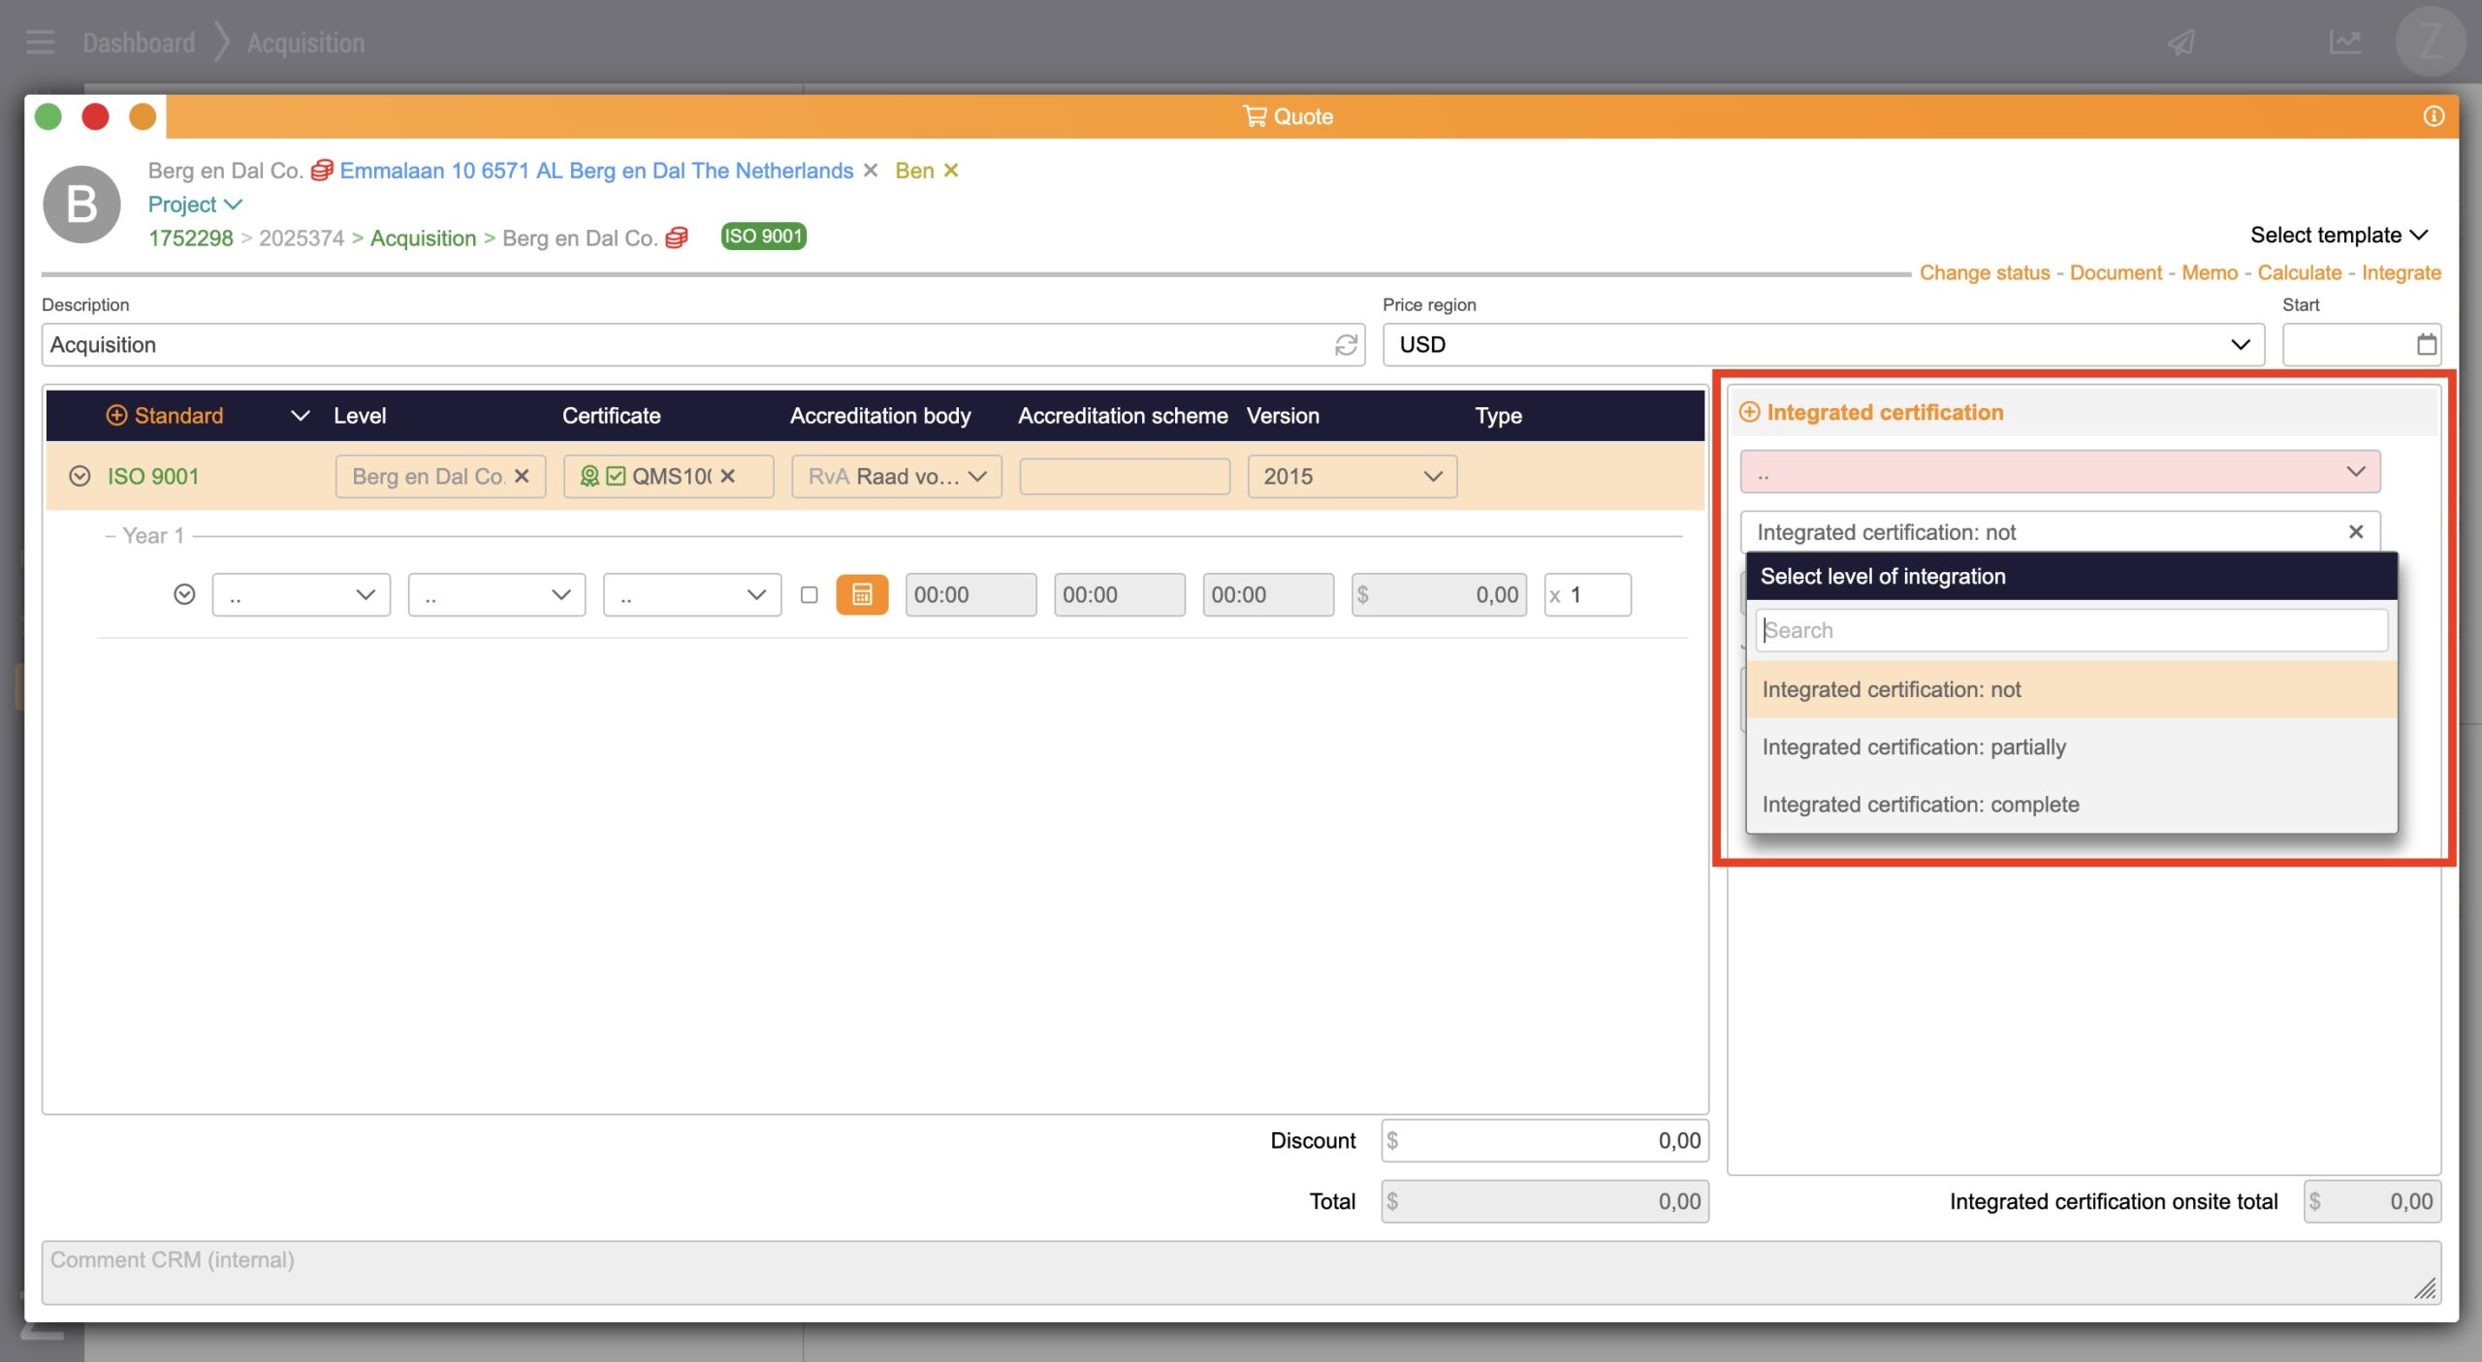Image resolution: width=2482 pixels, height=1362 pixels.
Task: Click the Calculate link
Action: (2299, 273)
